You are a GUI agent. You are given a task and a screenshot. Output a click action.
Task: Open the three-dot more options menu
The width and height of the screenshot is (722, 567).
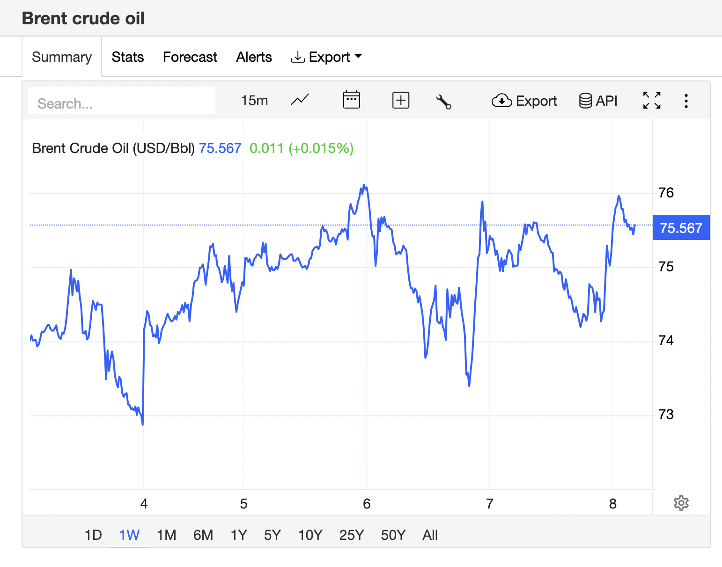pos(686,101)
